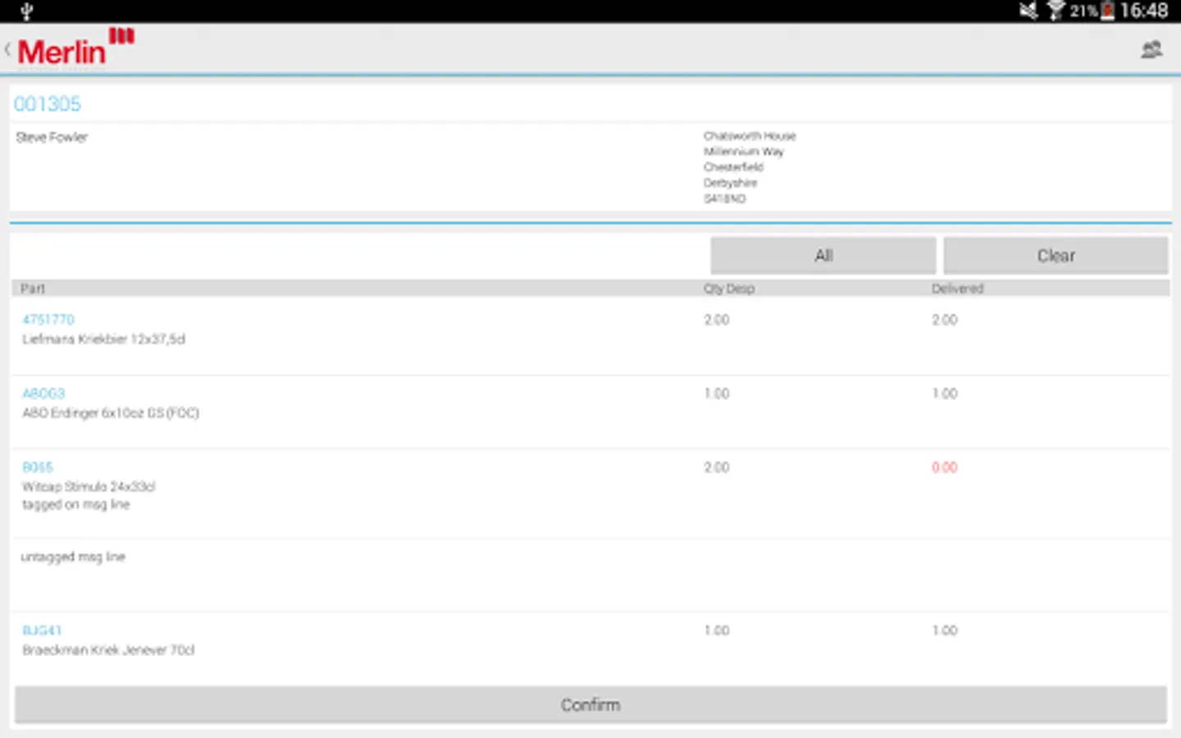Open the customer contacts icon top right
This screenshot has width=1181, height=738.
pos(1151,49)
